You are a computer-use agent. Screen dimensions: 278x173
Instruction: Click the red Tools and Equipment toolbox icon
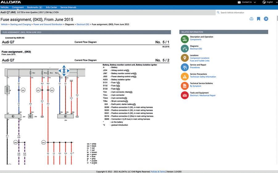pos(185,95)
